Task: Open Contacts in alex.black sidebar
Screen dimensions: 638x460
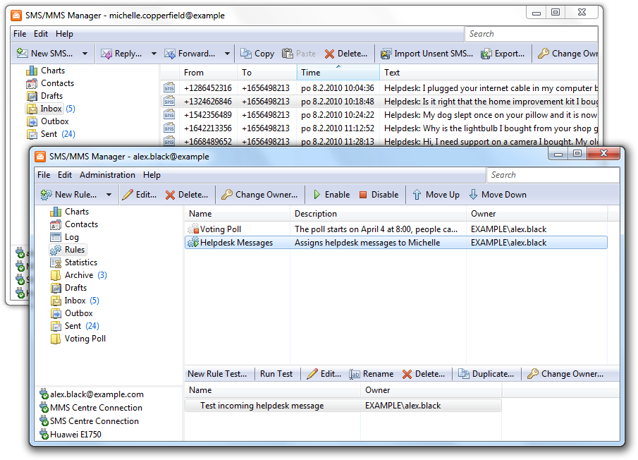Action: 74,224
